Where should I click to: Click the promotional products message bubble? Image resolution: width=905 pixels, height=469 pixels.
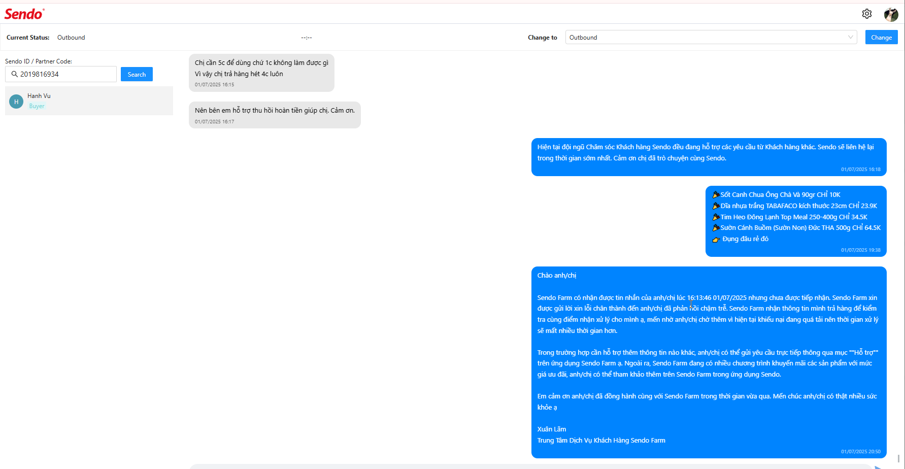click(796, 221)
